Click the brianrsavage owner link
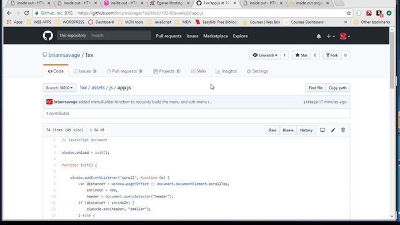 [x=64, y=55]
